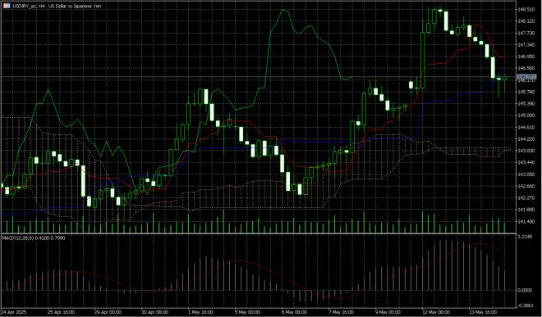Screen dimensions: 542x317
Task: Click the 143.830 price axis label
Action: point(526,151)
